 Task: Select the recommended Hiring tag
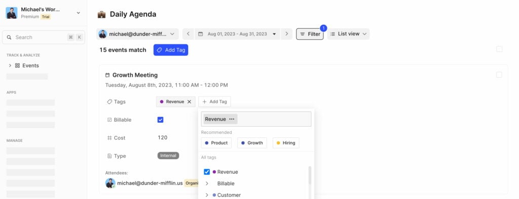(x=286, y=143)
